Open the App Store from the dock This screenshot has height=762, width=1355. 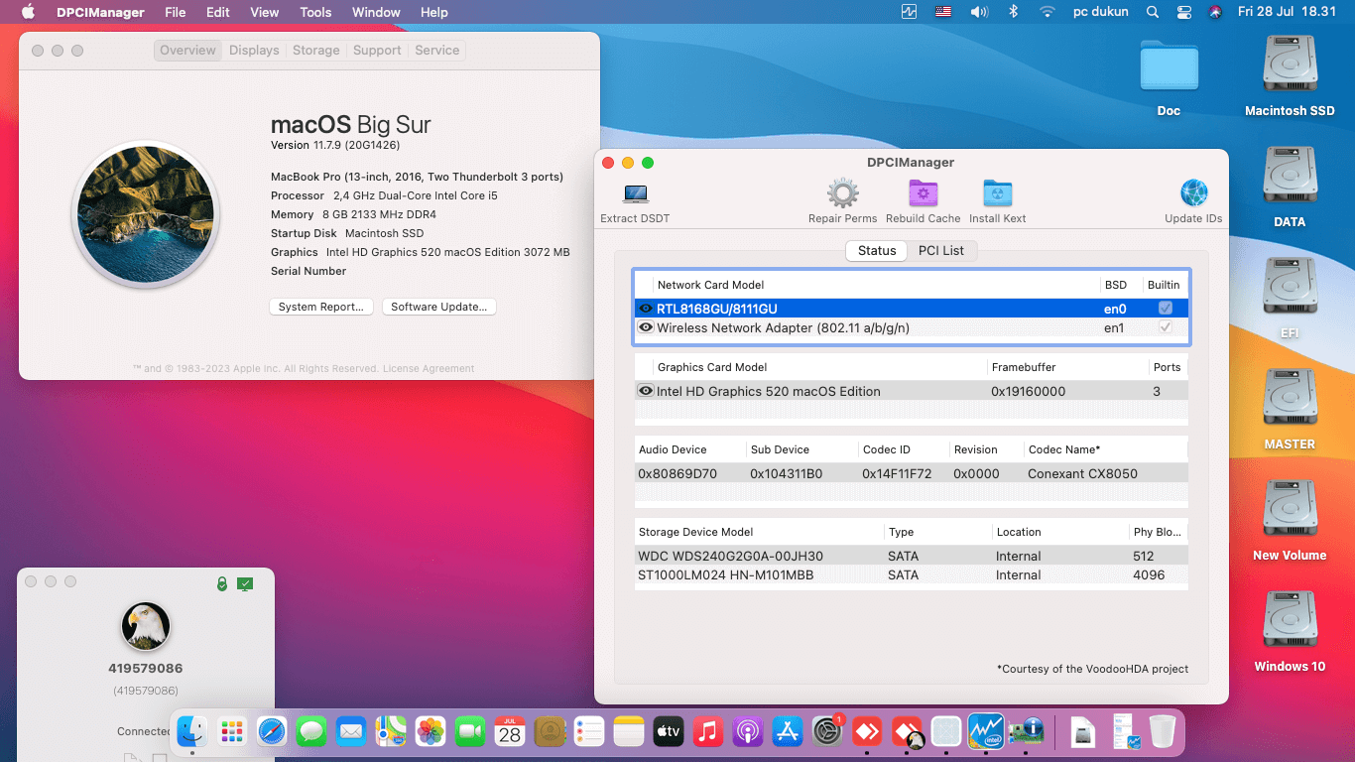[x=788, y=732]
